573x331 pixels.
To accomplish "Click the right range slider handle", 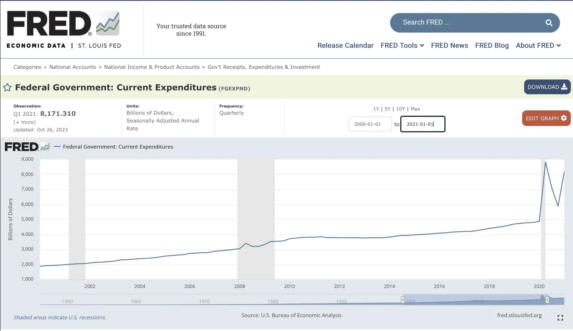I will coord(547,300).
